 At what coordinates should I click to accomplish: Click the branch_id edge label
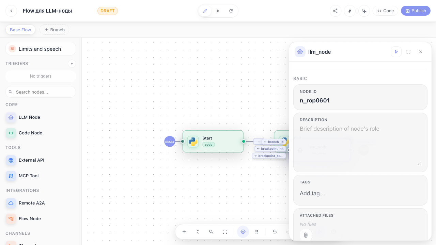274,142
